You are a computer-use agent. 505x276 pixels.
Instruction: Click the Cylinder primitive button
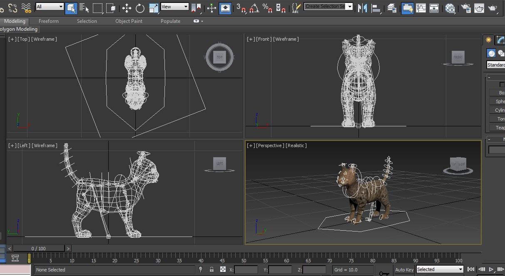[498, 110]
